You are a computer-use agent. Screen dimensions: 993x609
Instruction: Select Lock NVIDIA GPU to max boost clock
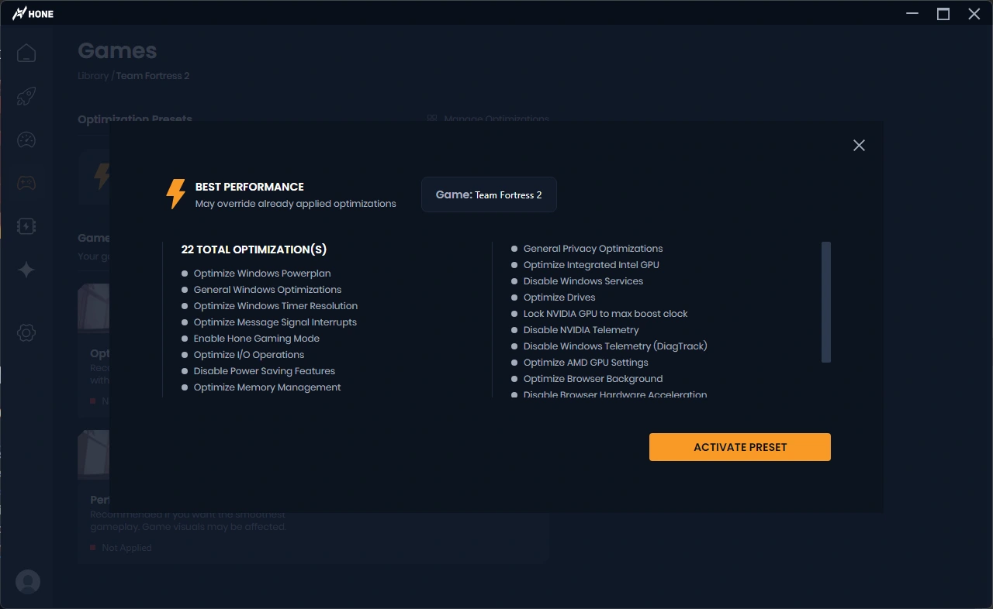point(605,314)
